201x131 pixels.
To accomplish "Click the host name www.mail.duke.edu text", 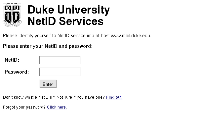I will coord(131,36).
